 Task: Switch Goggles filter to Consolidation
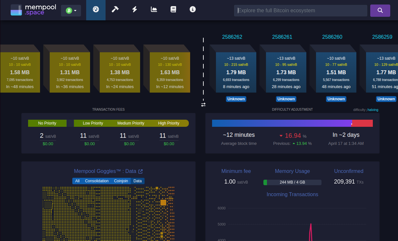(97, 181)
